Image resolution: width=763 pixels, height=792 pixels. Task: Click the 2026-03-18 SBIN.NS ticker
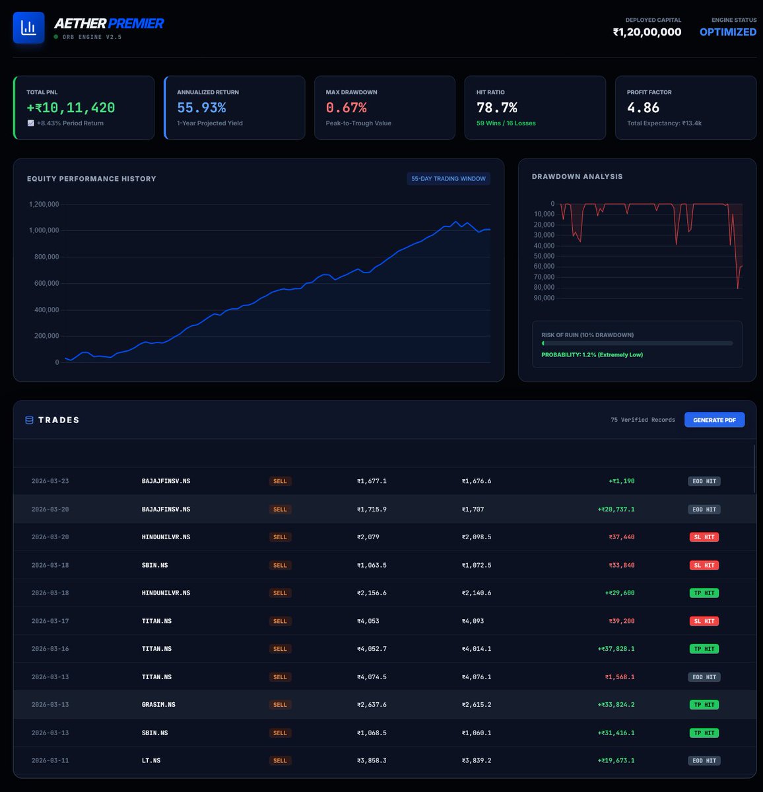[x=154, y=566]
